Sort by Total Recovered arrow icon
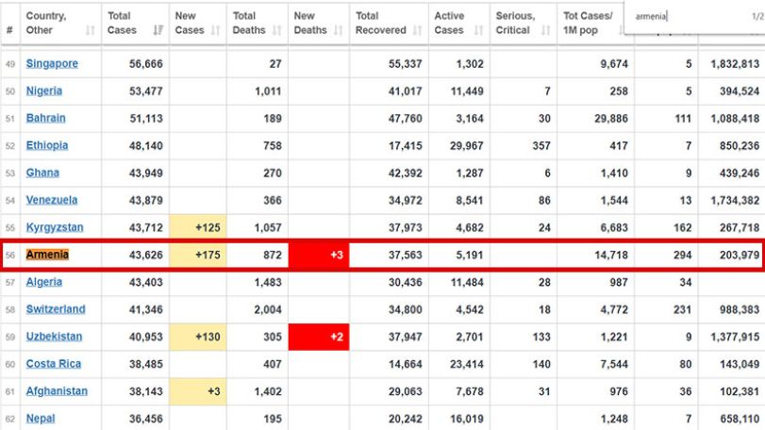The height and width of the screenshot is (430, 765). 418,31
